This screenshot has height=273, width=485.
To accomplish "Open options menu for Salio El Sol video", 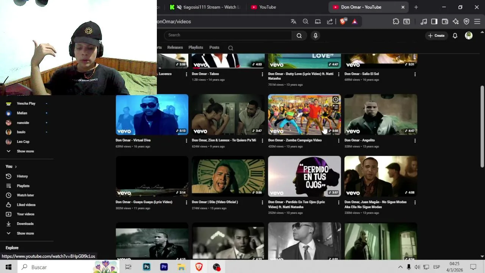I will click(x=415, y=74).
